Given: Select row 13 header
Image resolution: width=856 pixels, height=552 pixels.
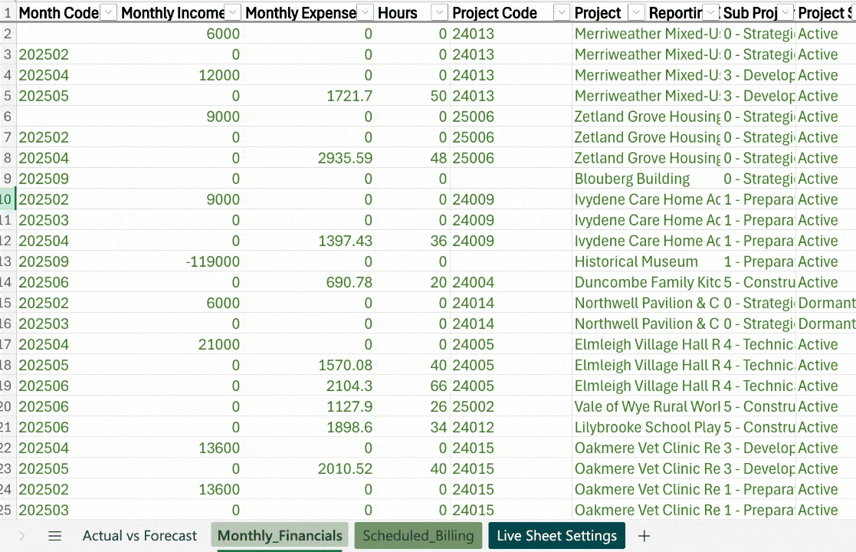Looking at the screenshot, I should click(x=8, y=261).
